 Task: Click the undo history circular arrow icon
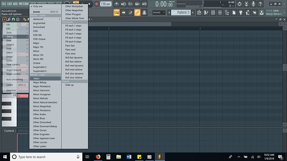(x=240, y=4)
